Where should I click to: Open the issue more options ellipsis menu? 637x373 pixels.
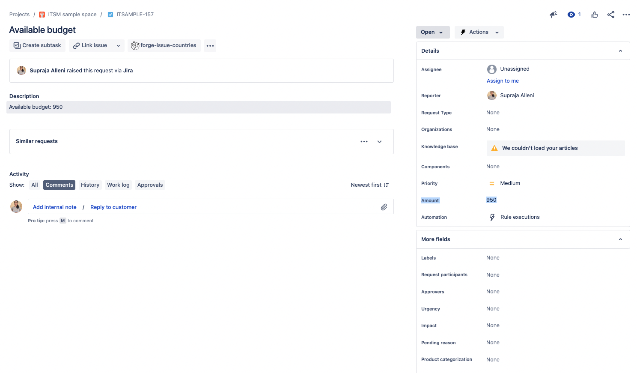pos(626,14)
